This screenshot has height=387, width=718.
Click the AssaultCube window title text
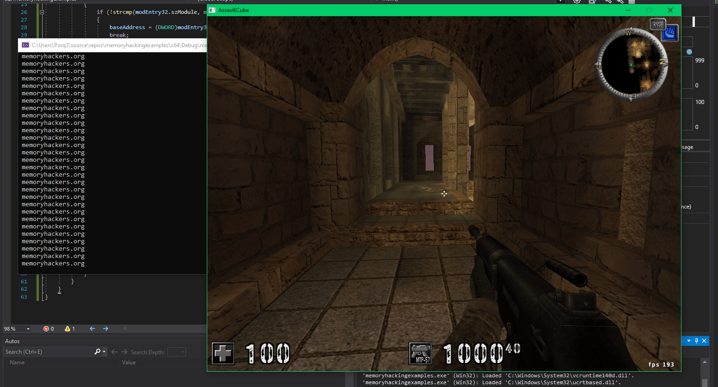234,10
